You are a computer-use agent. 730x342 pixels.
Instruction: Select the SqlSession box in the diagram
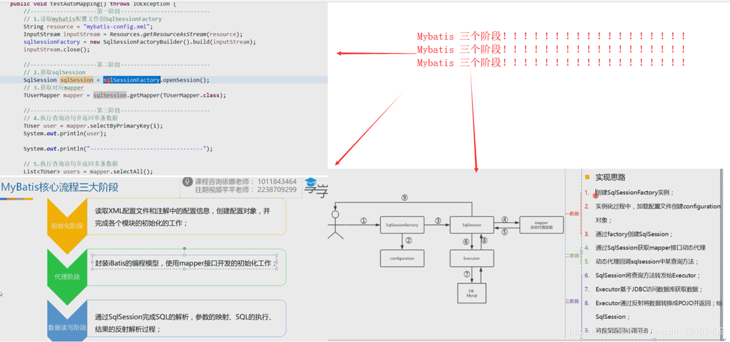coord(471,225)
